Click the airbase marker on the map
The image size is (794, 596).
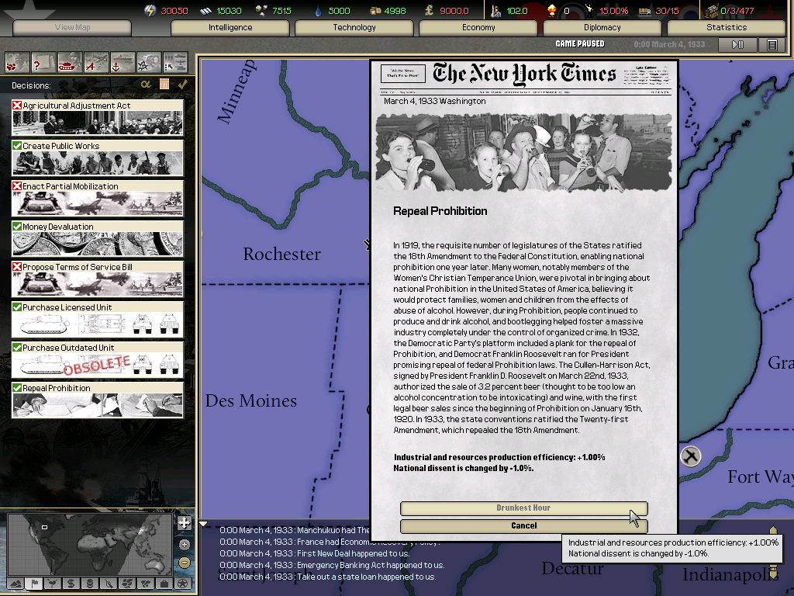[x=690, y=456]
